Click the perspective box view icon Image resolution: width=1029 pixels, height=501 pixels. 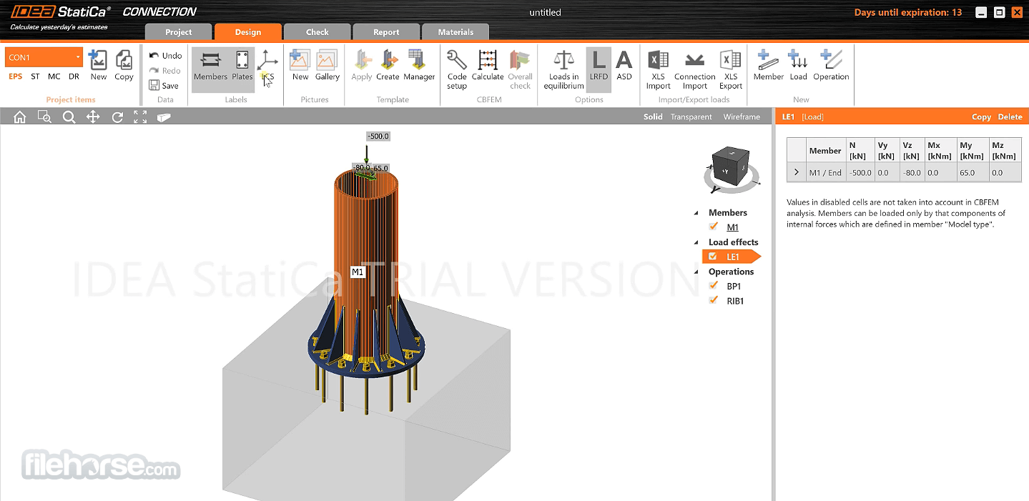164,117
